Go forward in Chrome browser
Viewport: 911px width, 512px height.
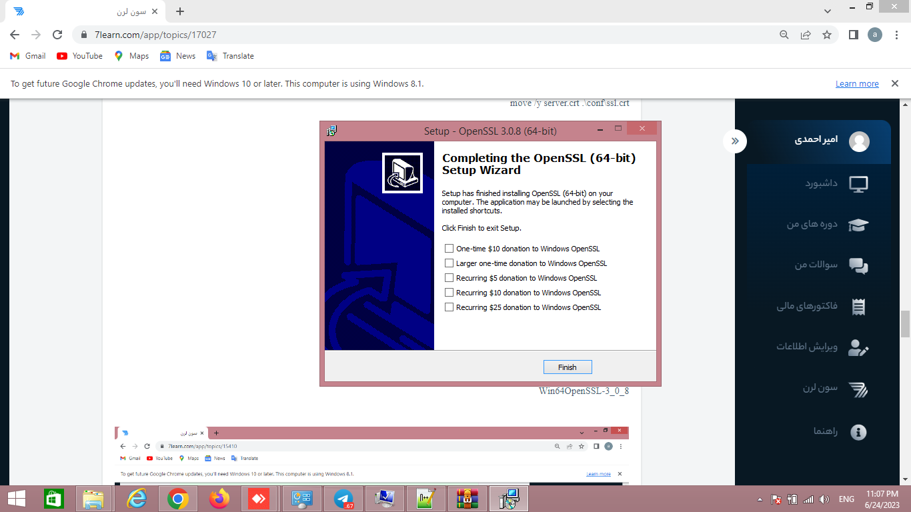point(36,35)
